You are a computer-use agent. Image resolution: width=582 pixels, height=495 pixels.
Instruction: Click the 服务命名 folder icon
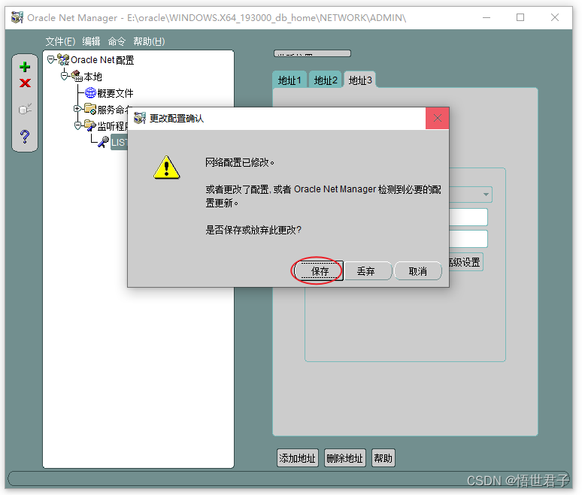[x=90, y=109]
